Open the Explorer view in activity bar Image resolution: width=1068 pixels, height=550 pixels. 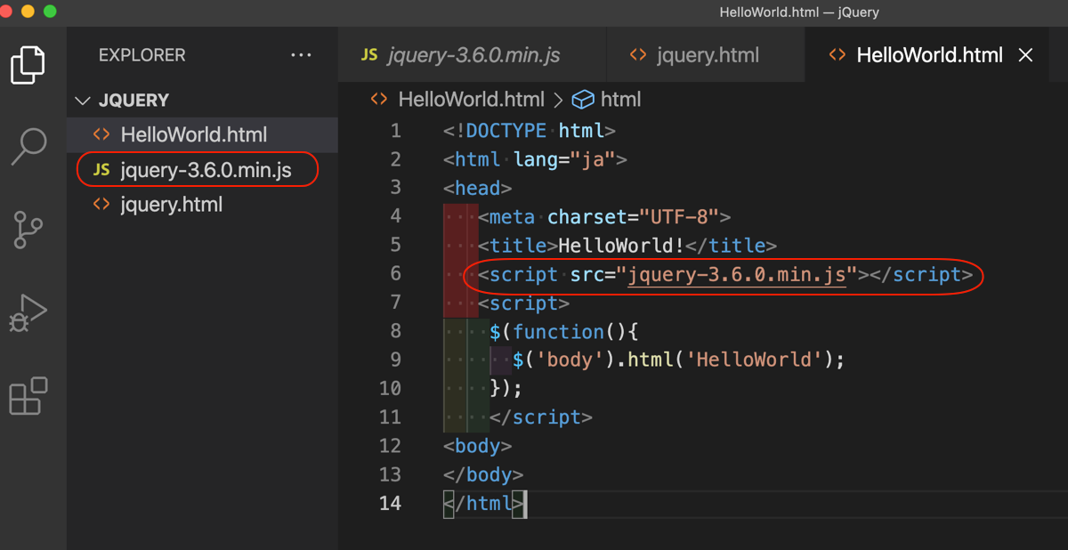click(28, 65)
